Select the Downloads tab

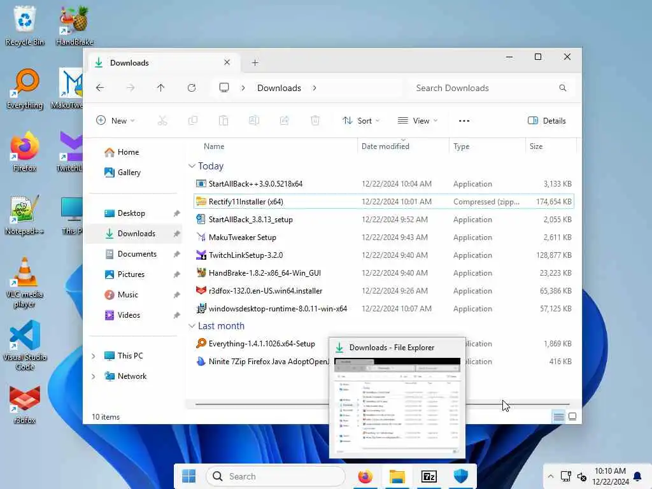[x=164, y=63]
